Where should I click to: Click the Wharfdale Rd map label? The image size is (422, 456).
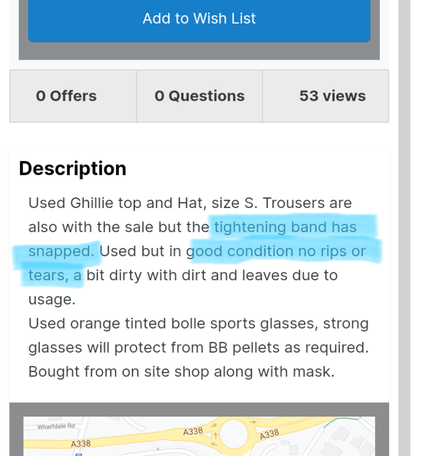(x=56, y=427)
